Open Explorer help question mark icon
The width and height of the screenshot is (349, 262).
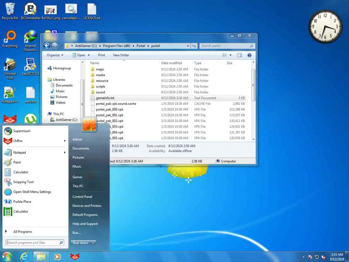point(249,55)
